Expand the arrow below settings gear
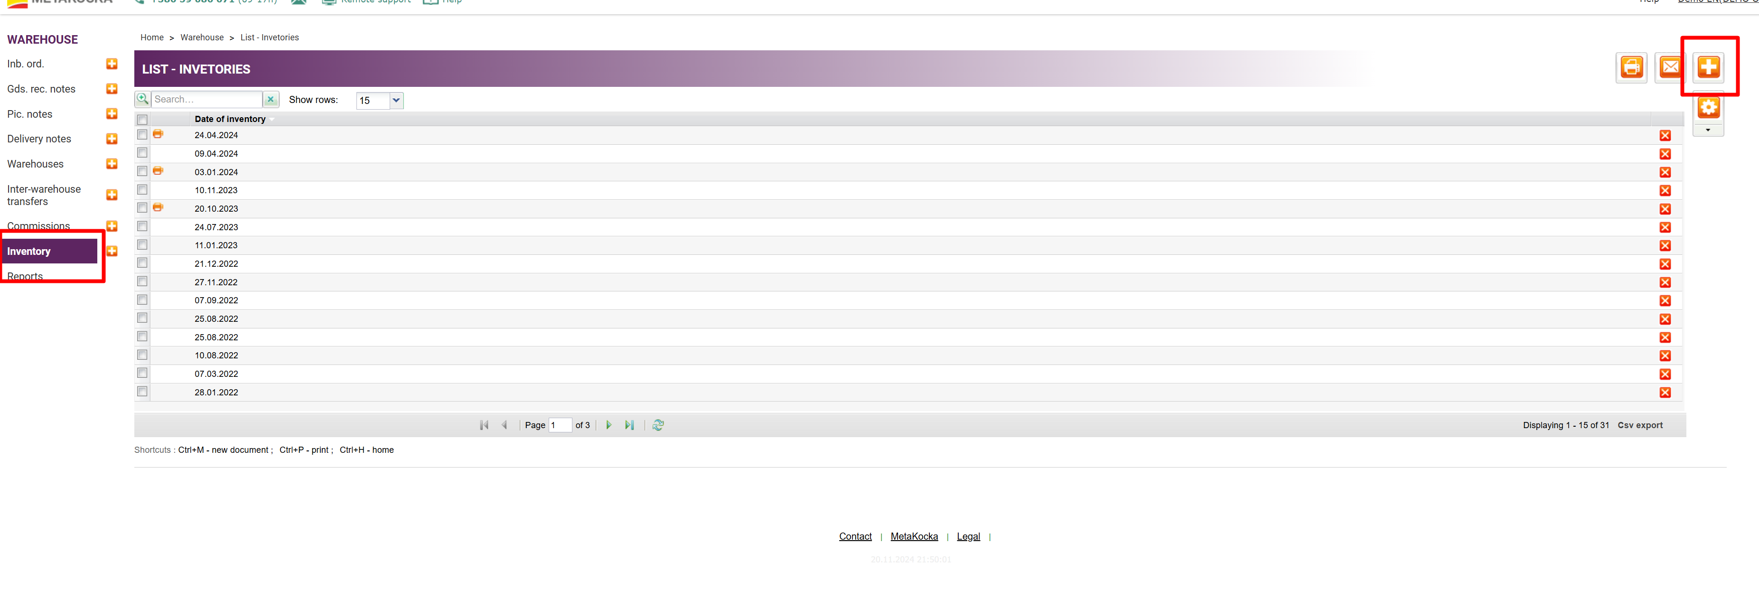Screen dimensions: 1759x599 (1708, 130)
